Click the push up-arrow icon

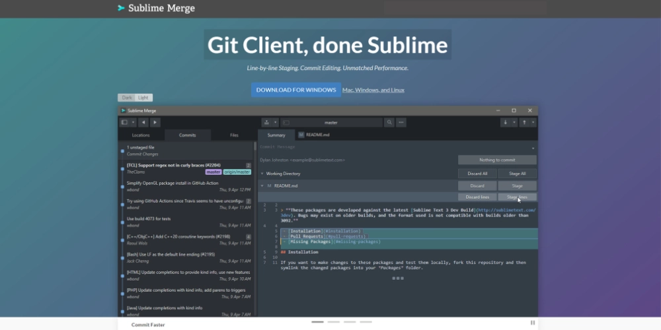(524, 123)
